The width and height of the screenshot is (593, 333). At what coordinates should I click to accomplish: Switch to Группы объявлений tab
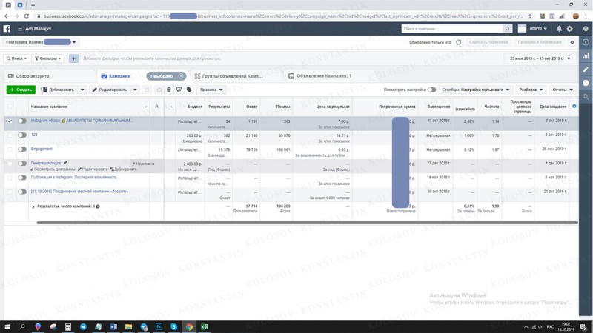pyautogui.click(x=228, y=76)
